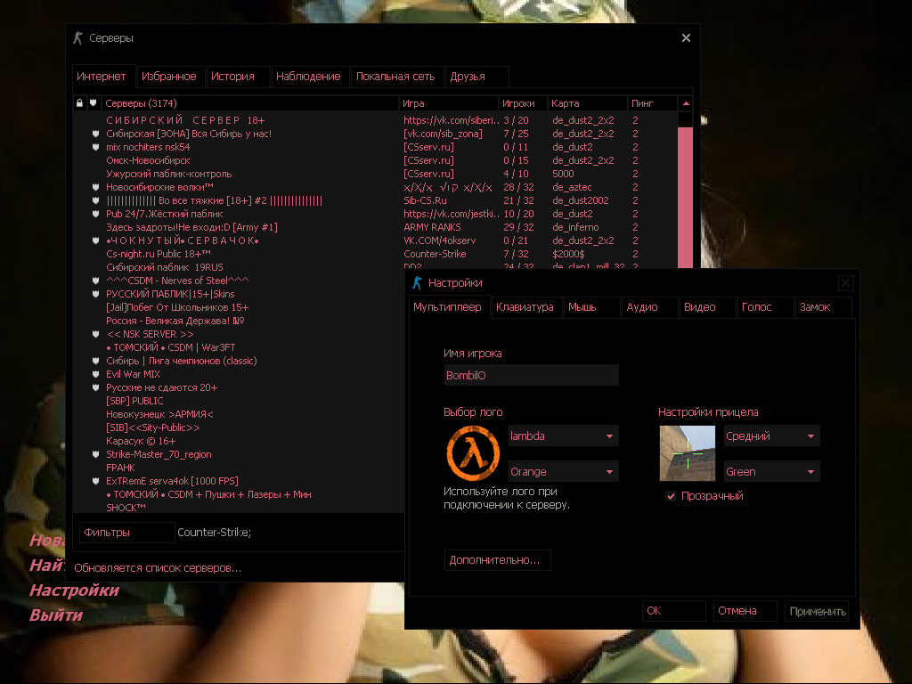
Task: Open the Замок settings tab
Action: (x=823, y=307)
